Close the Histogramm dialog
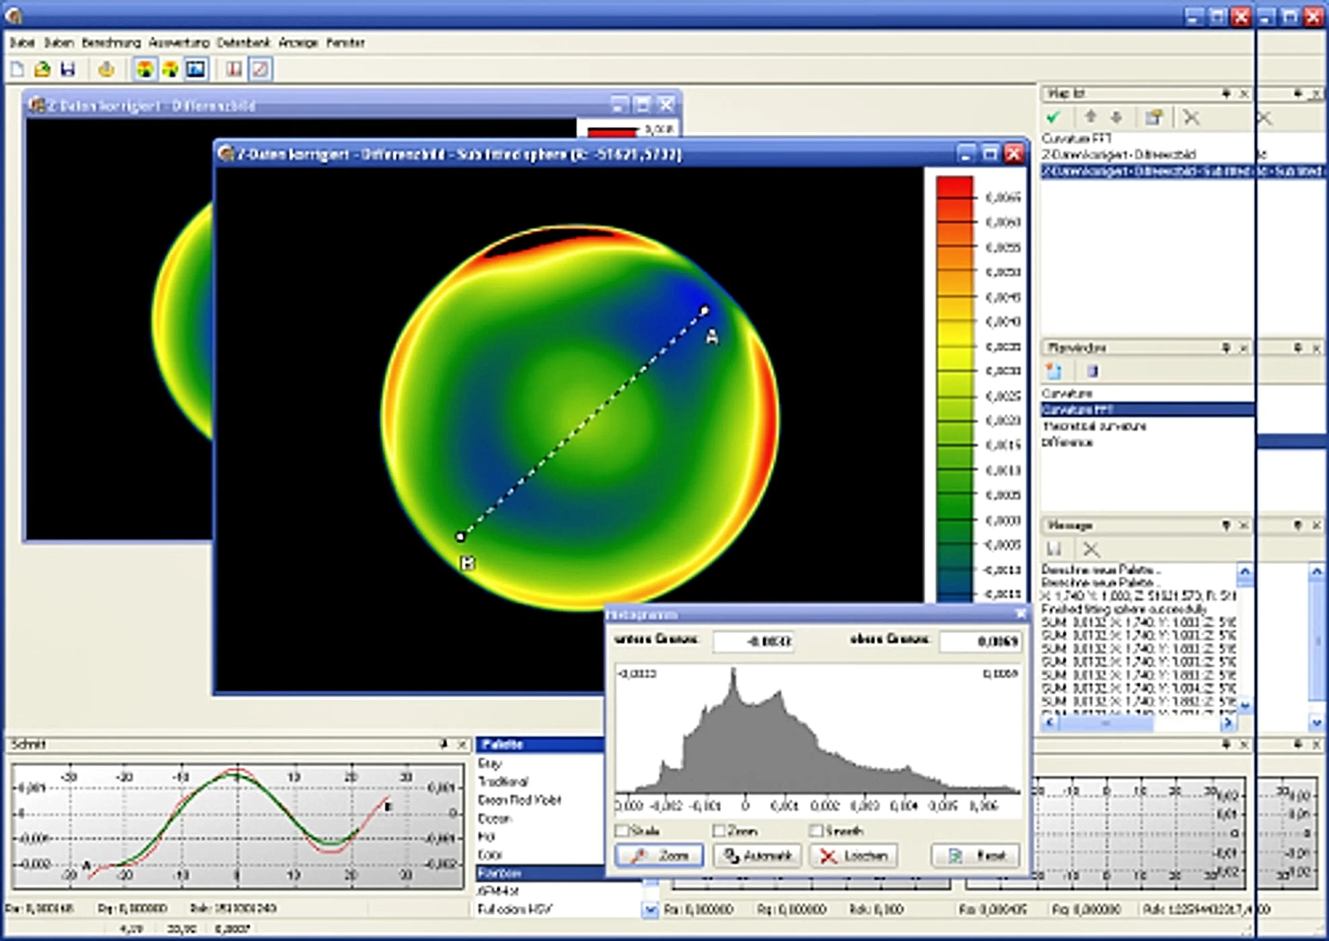 1021,613
